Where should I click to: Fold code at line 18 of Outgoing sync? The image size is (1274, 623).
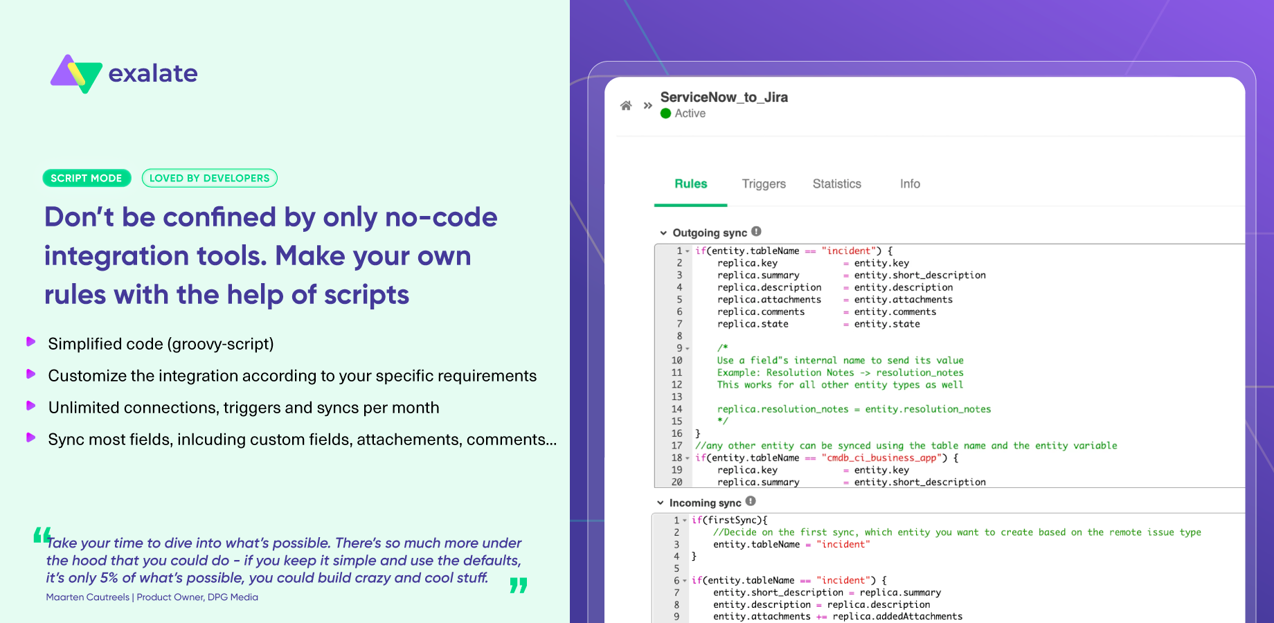[688, 458]
